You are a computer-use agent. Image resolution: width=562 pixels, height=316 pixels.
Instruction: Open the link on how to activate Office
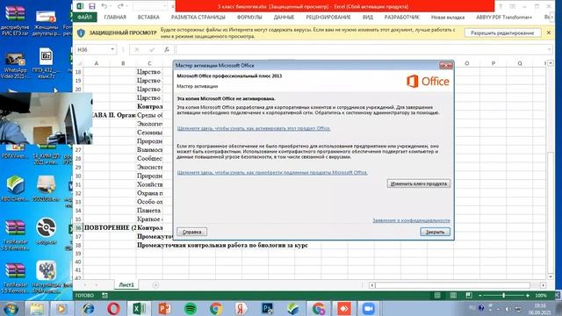[x=254, y=128]
